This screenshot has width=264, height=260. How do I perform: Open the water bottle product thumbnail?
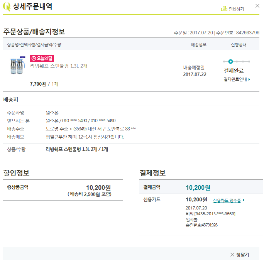click(x=17, y=66)
